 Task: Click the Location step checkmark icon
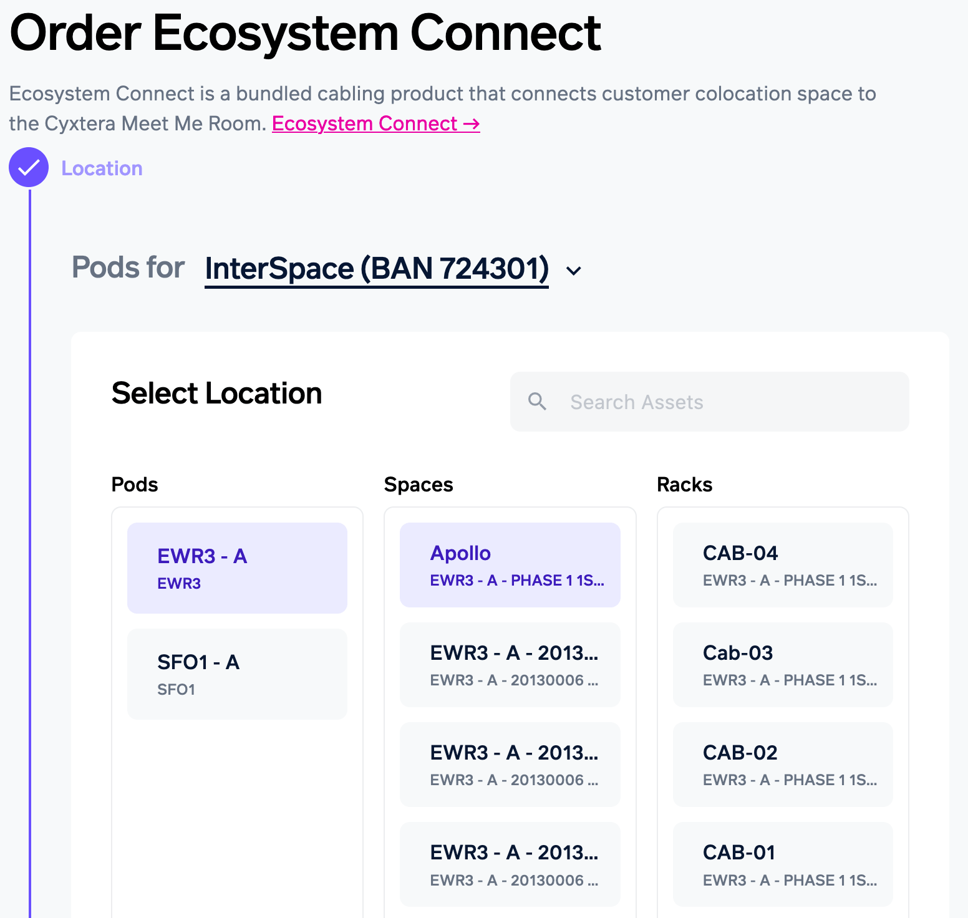tap(29, 168)
